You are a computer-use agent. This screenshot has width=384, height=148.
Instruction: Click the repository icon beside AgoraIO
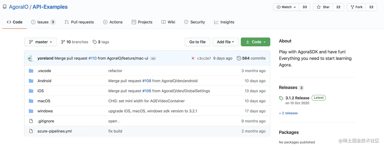coord(5,7)
